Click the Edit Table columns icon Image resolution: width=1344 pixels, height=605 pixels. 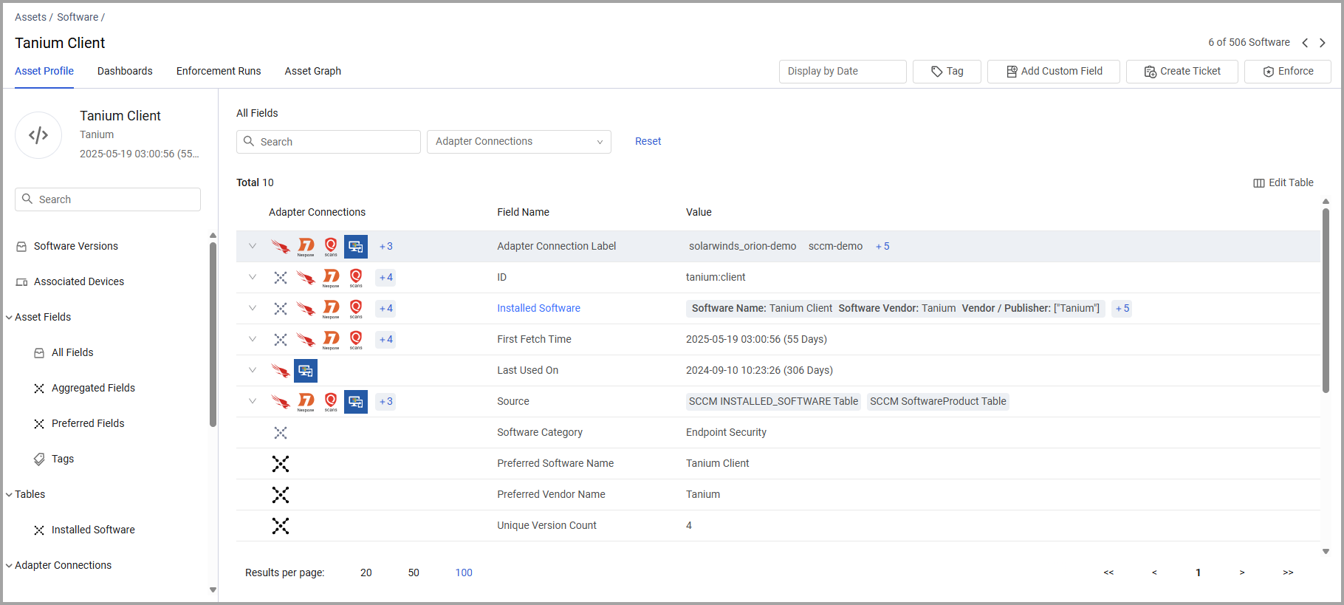coord(1259,183)
